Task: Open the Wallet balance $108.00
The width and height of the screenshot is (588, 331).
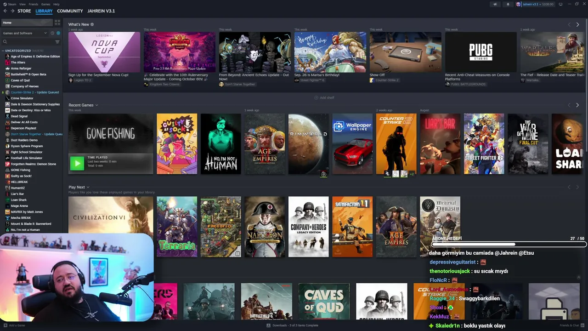Action: click(x=547, y=4)
